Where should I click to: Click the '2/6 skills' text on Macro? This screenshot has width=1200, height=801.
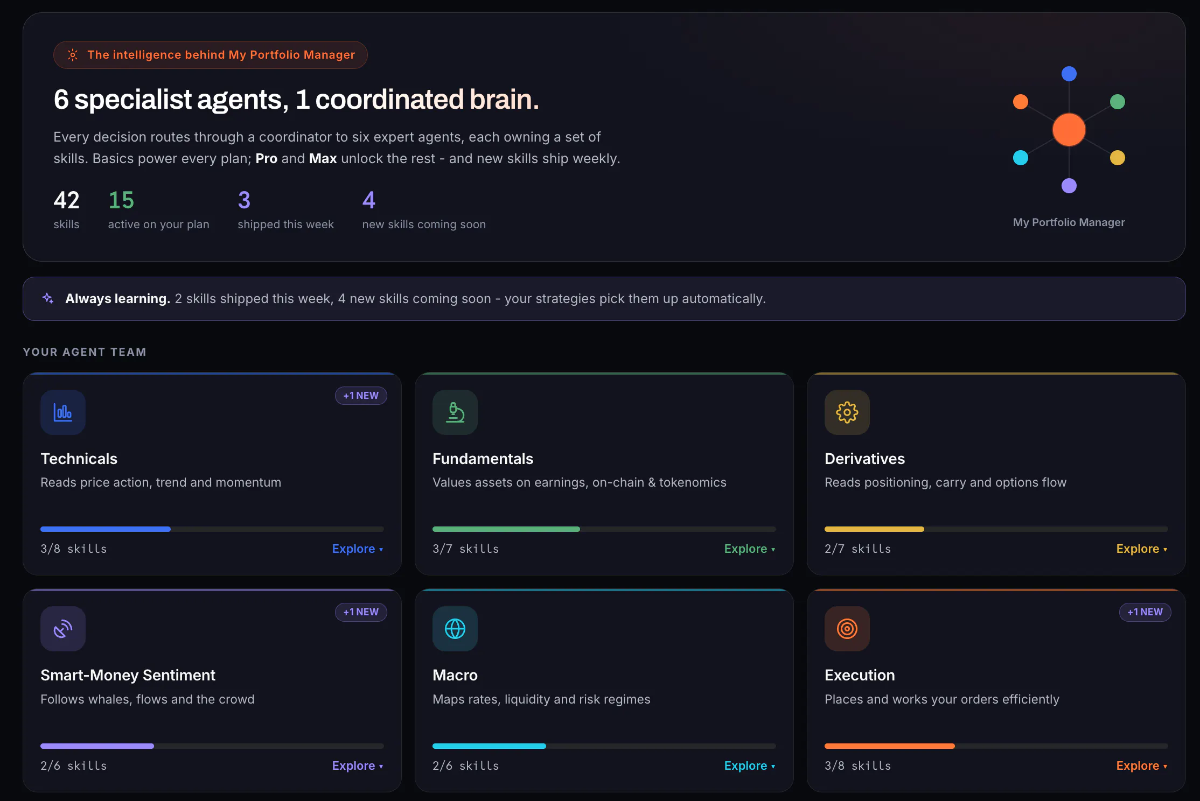pyautogui.click(x=466, y=765)
